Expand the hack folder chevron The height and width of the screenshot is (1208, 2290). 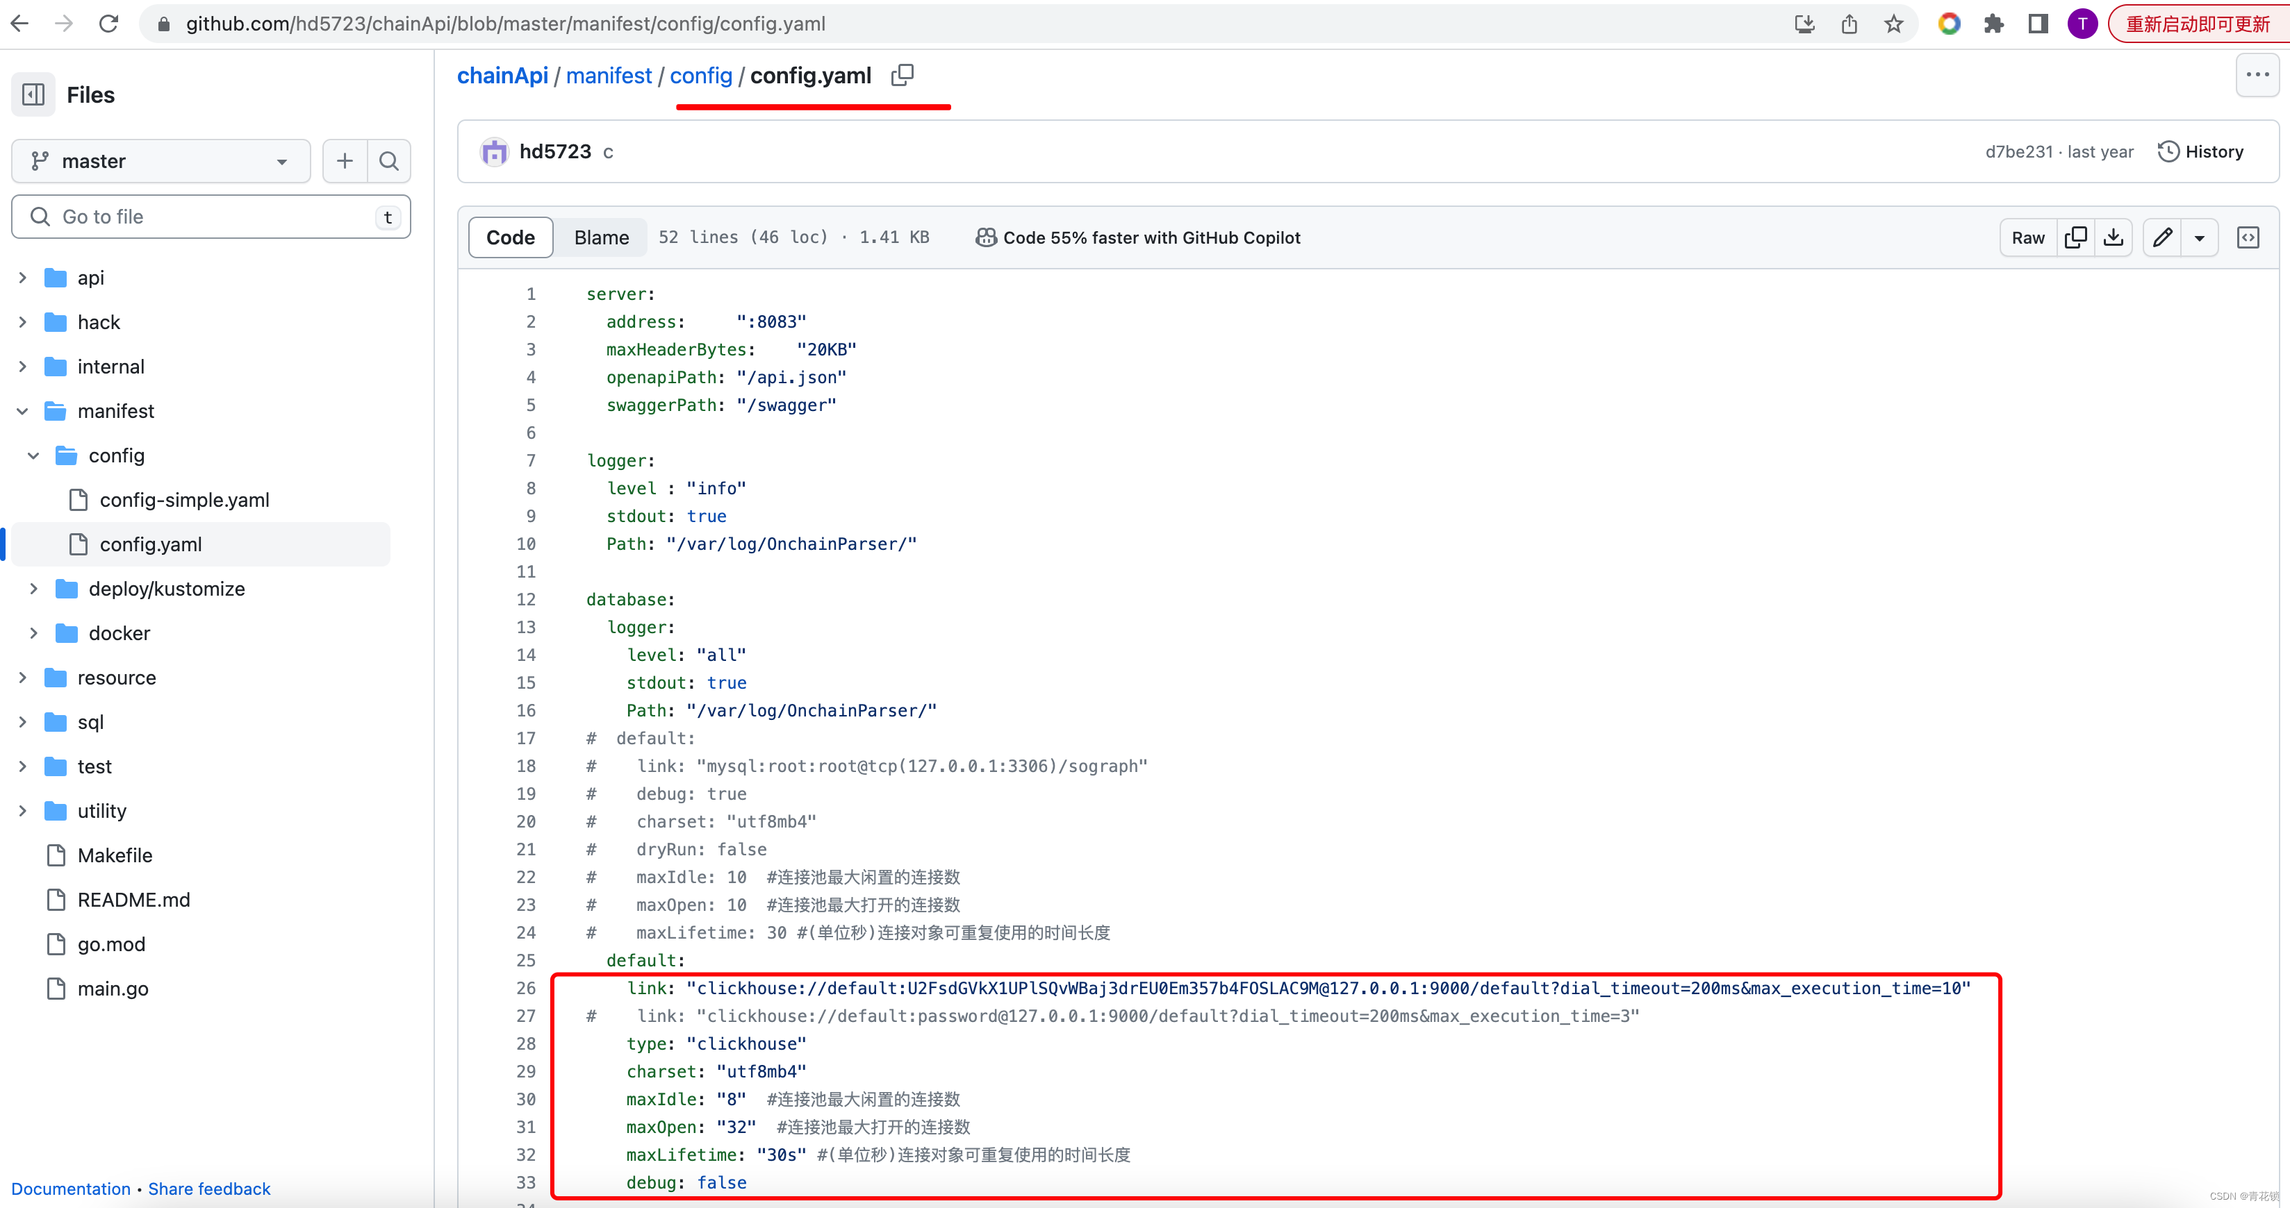click(x=23, y=322)
